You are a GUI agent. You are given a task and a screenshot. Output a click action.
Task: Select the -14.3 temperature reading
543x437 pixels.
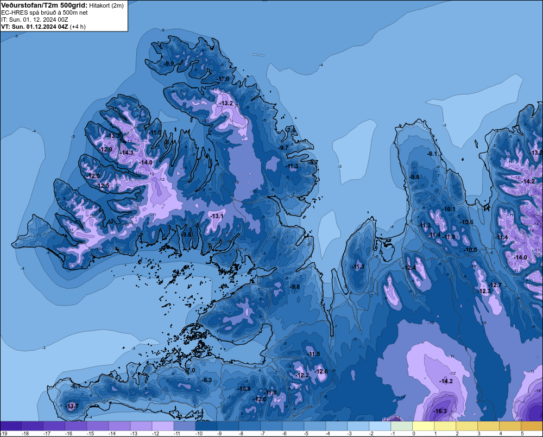pos(127,153)
